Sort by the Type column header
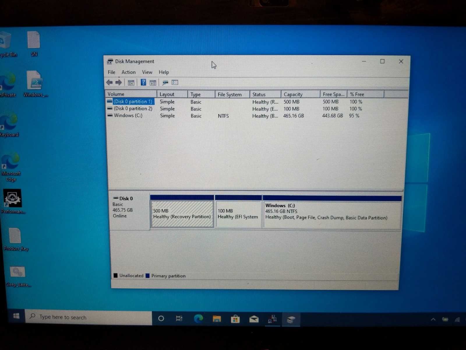466x350 pixels. [202, 94]
